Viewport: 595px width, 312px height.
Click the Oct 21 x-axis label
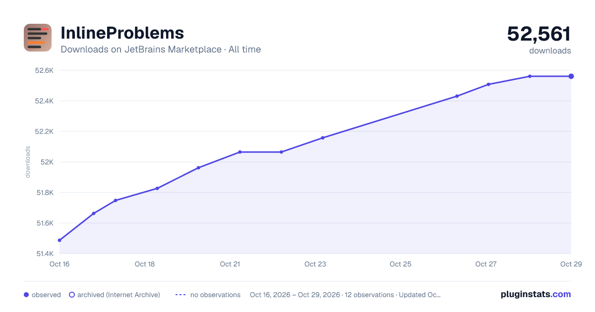(x=230, y=264)
